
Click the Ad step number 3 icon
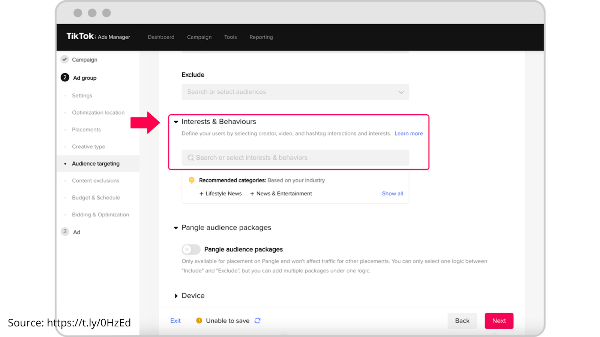[65, 231]
